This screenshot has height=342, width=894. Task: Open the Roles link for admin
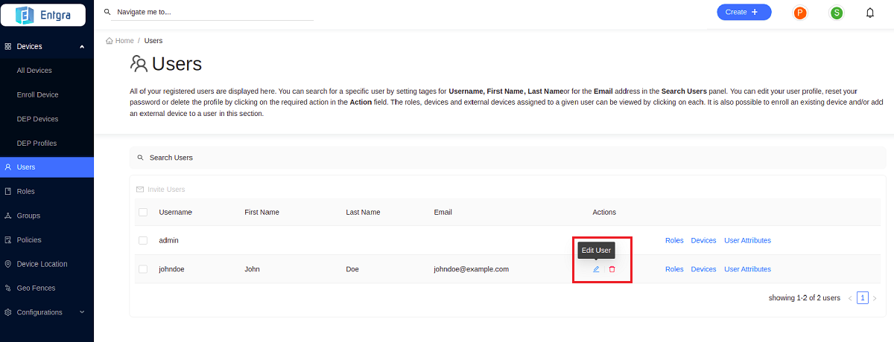point(673,241)
